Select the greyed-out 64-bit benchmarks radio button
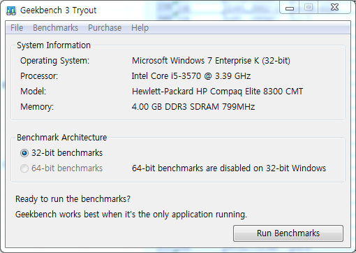Viewport: 356px width, 253px height. click(x=24, y=168)
